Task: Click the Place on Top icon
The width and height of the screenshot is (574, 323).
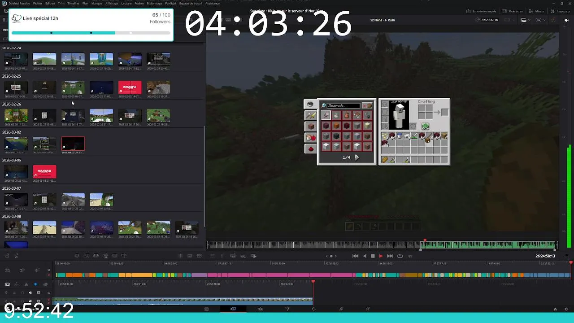Action: pyautogui.click(x=115, y=256)
